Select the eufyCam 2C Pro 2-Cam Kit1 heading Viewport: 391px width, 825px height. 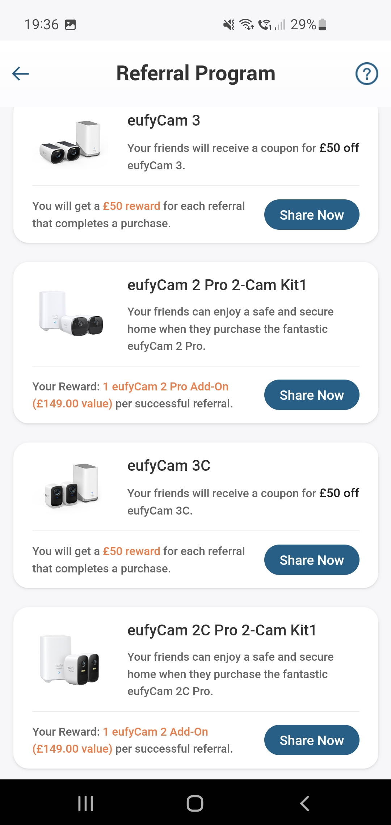(222, 630)
